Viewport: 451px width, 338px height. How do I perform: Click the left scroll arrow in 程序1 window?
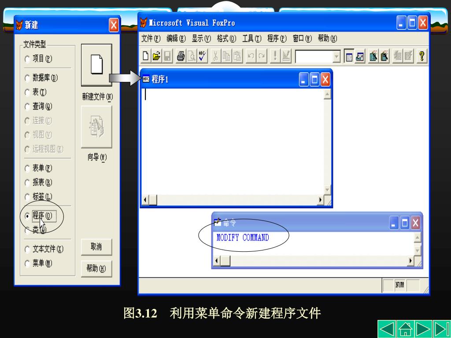[x=145, y=200]
